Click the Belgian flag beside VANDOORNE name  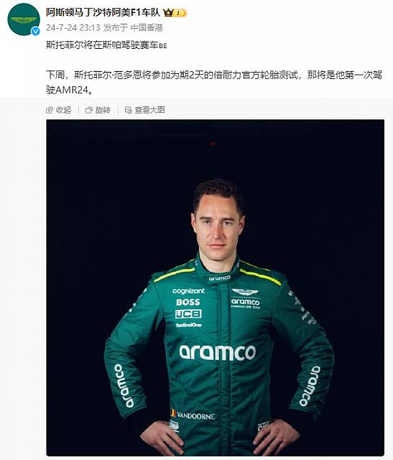click(173, 413)
